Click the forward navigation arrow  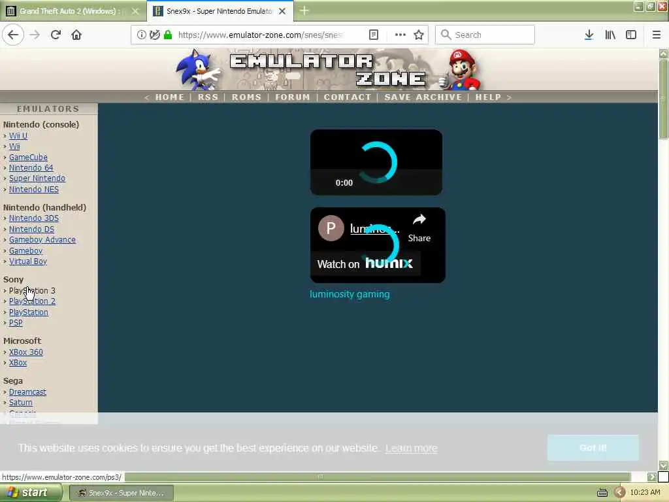35,35
